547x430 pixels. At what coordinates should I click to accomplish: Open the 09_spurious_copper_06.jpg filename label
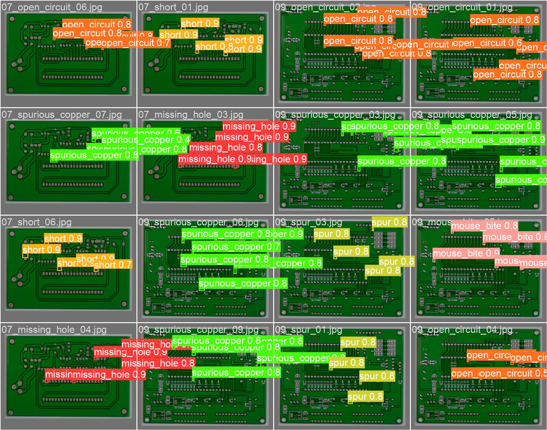pyautogui.click(x=198, y=222)
